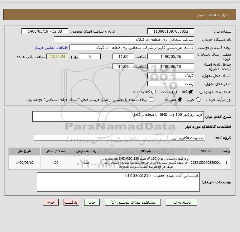240x232 pixels.
Task: Click the بازگشت back button
Action: click(71, 202)
